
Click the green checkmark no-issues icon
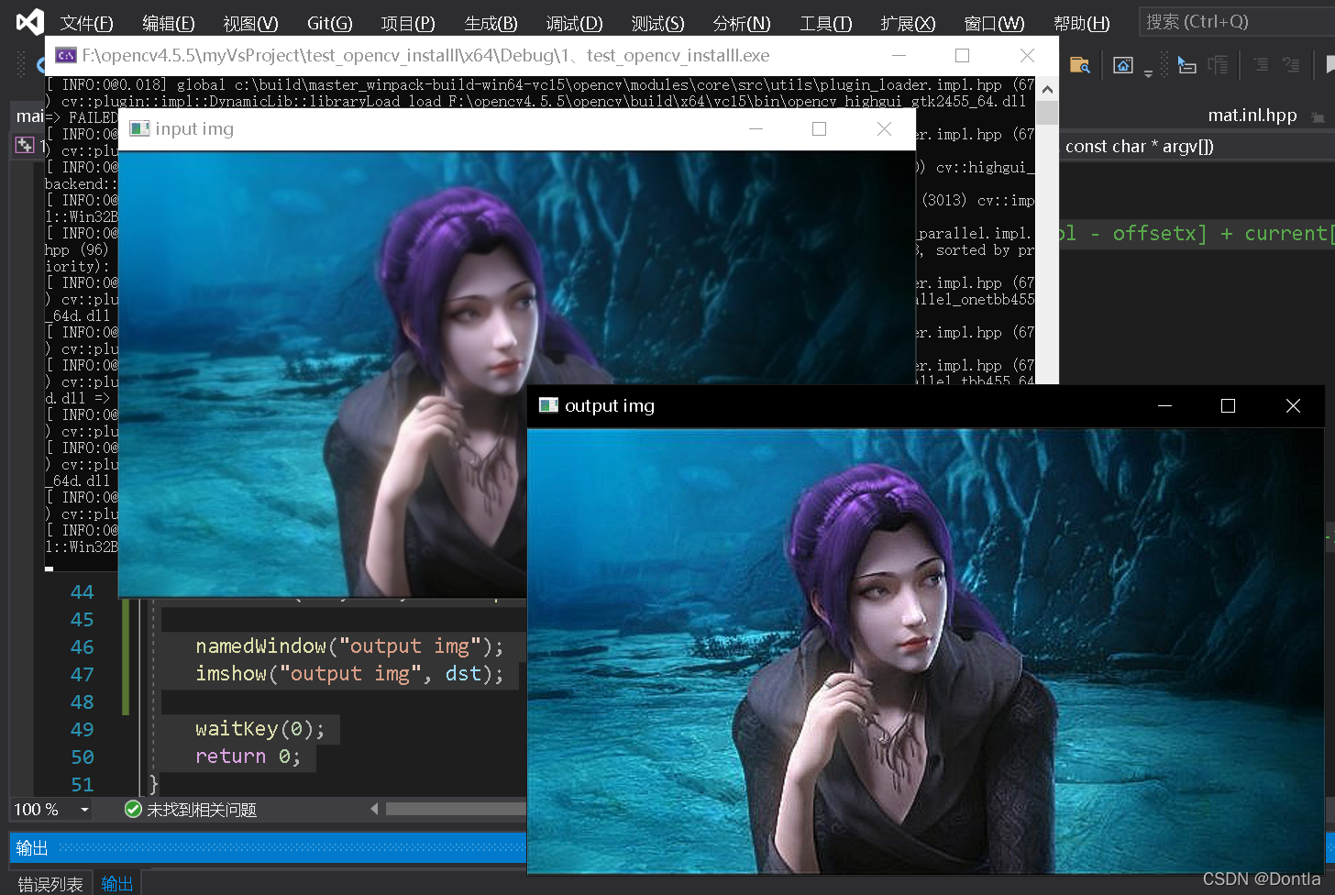(133, 809)
